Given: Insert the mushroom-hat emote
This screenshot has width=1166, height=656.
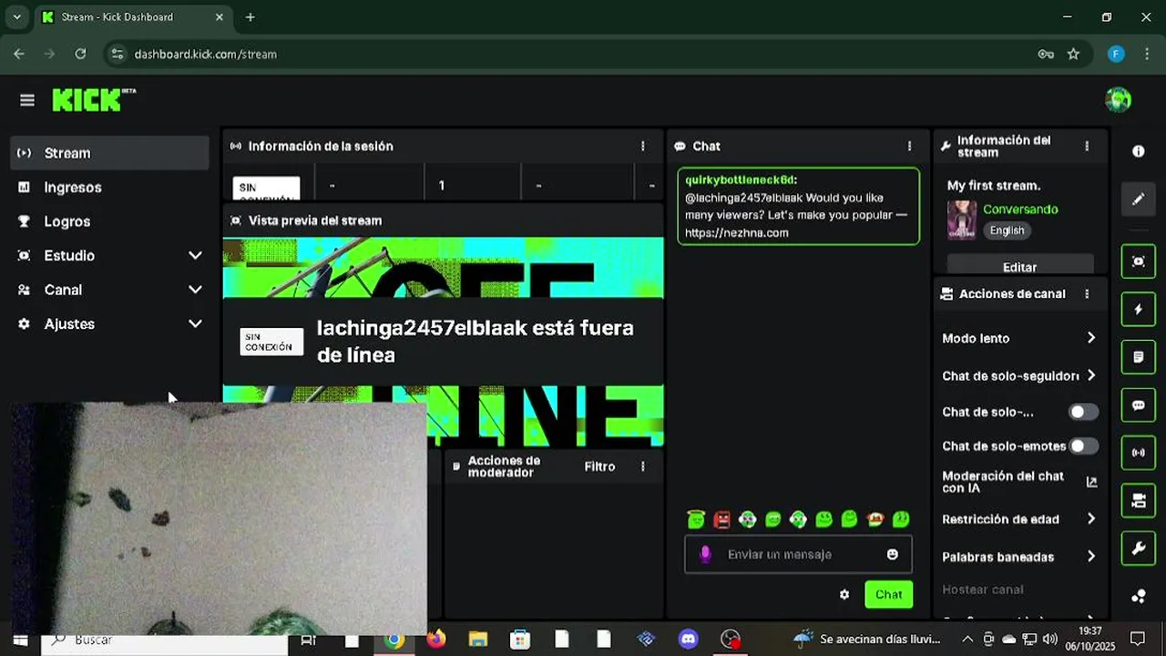Looking at the screenshot, I should 875,519.
